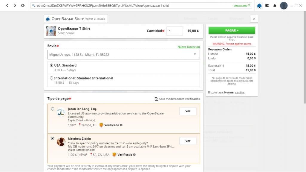The width and height of the screenshot is (306, 172).
Task: Click the T-Shirt product thumbnail
Action: coord(51,31)
